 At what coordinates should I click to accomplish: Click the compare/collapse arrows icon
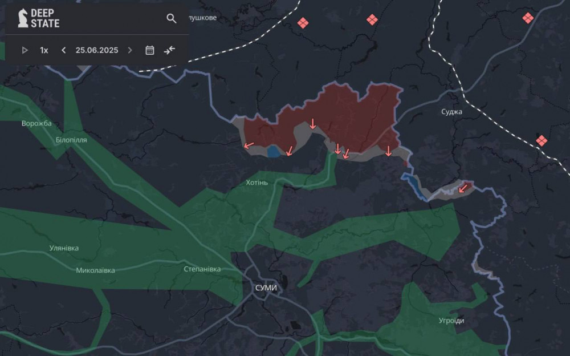pyautogui.click(x=169, y=50)
